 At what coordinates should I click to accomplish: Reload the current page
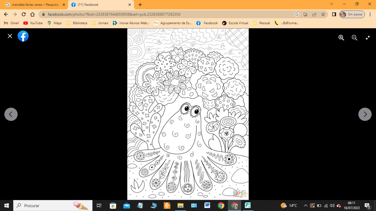point(24,14)
